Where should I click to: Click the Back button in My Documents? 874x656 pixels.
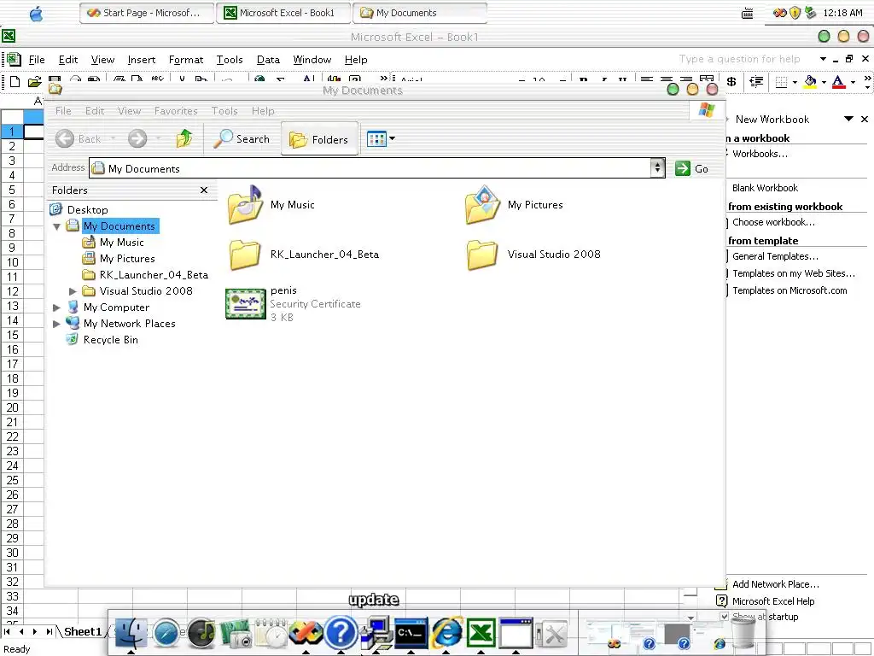[79, 138]
